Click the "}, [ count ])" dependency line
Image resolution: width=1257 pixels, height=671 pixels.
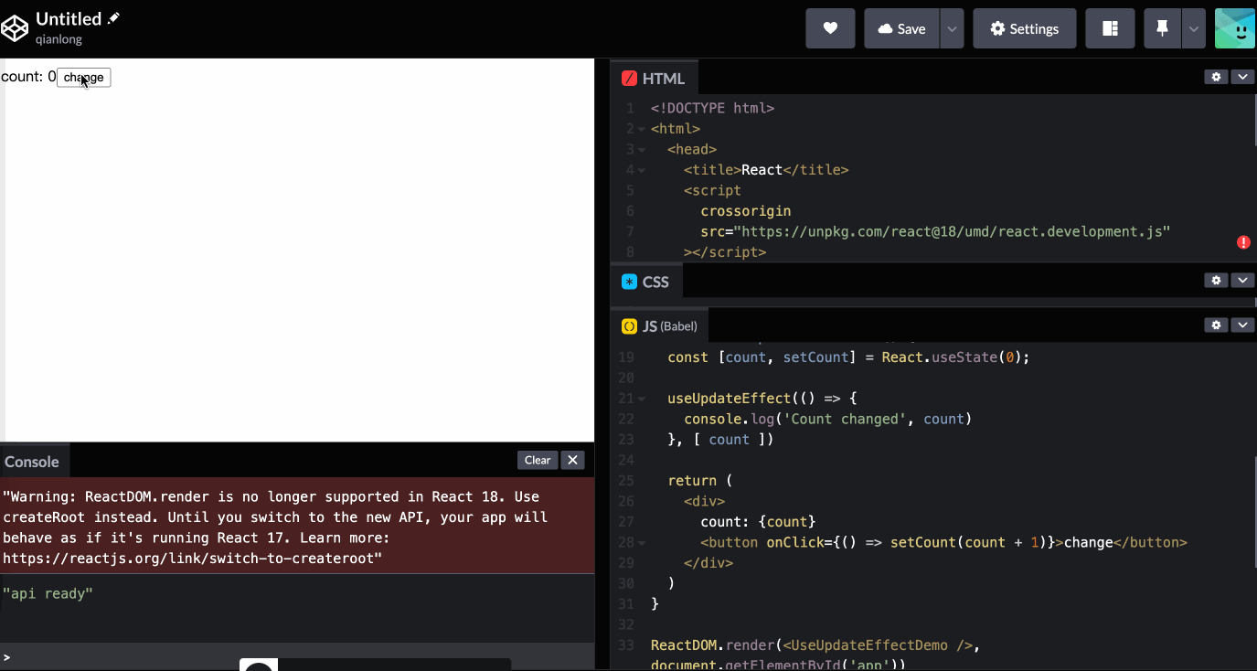point(721,440)
